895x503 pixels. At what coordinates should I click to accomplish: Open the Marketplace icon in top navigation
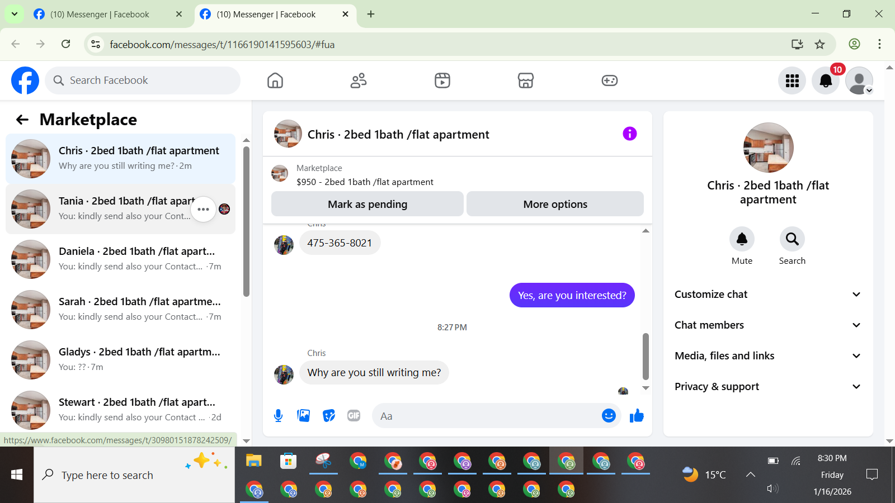(x=526, y=80)
